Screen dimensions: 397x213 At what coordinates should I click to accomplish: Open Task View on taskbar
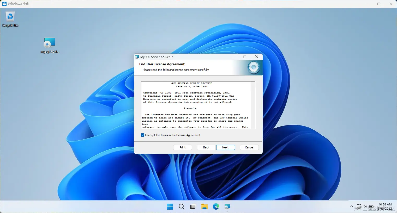pos(193,207)
